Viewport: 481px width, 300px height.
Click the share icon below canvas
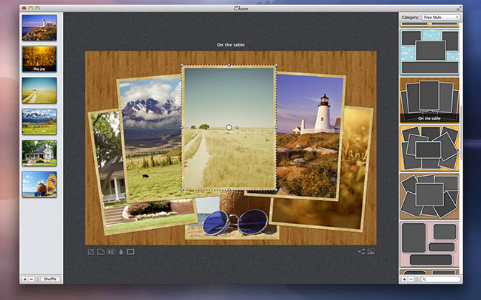361,252
